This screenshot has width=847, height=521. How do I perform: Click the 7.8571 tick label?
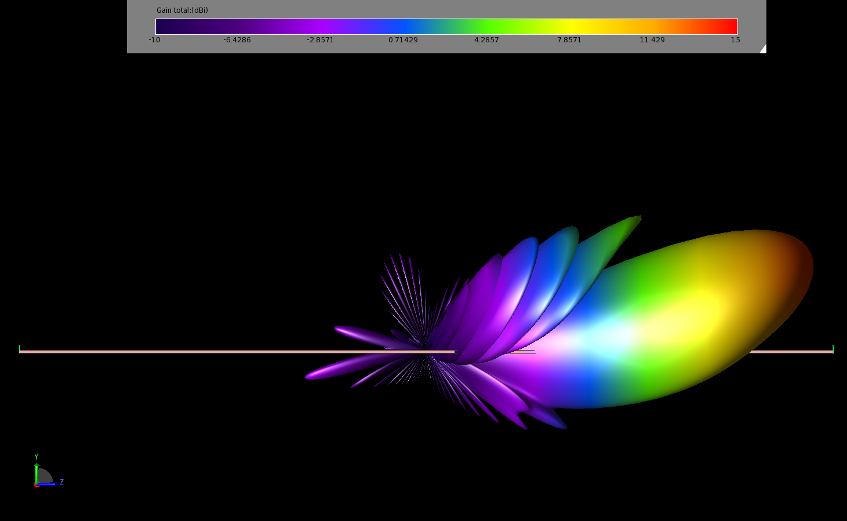coord(569,40)
